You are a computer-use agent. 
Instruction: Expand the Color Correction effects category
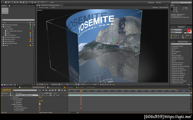click(x=171, y=55)
